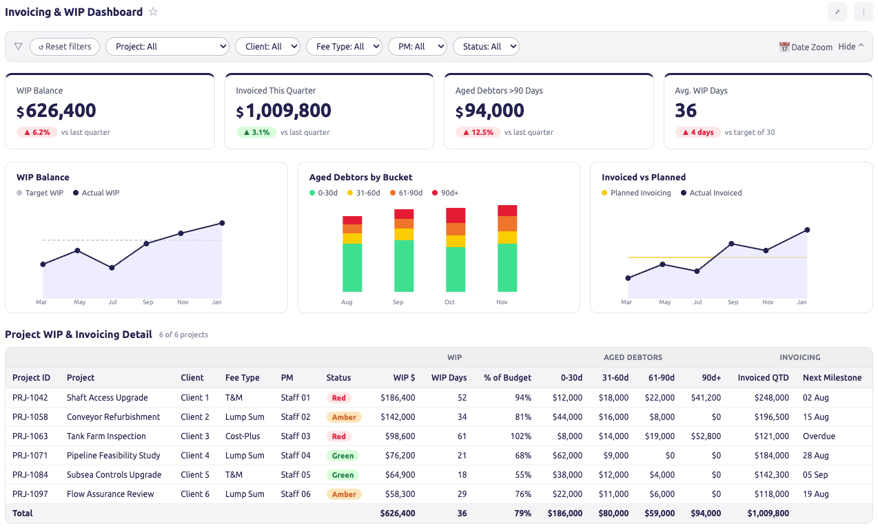Toggle 0-30d legend bucket
878x530 pixels.
coord(323,193)
